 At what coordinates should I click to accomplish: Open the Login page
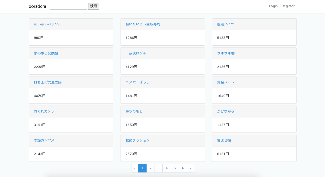(x=273, y=6)
